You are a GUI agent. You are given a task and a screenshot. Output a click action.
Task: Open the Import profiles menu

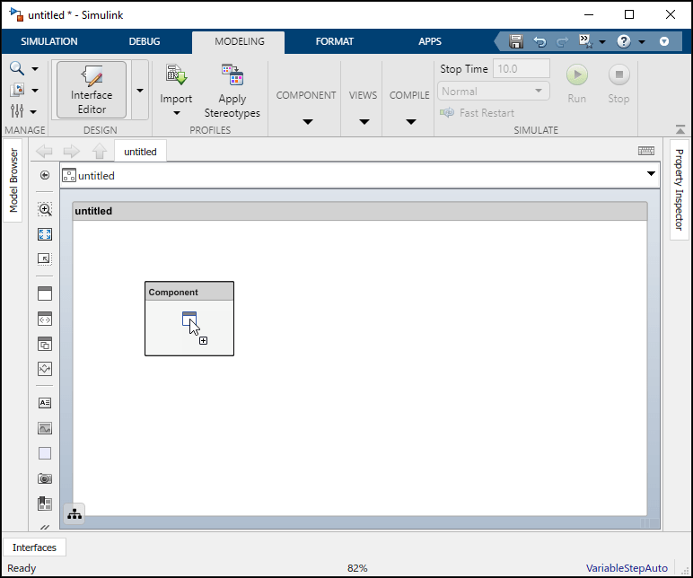[176, 90]
